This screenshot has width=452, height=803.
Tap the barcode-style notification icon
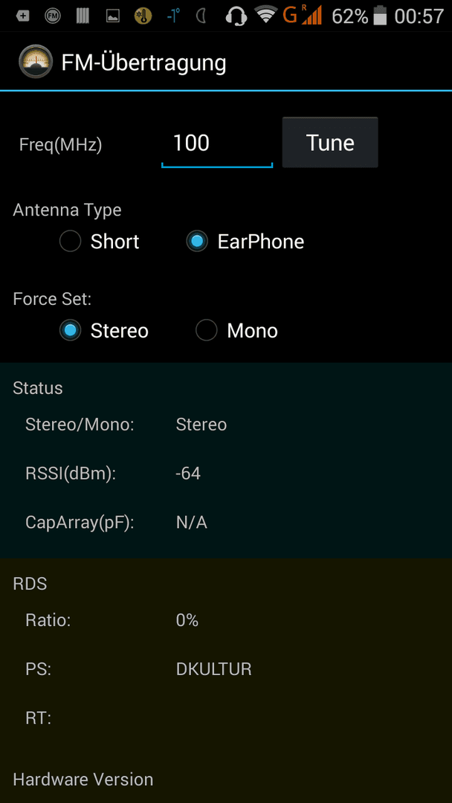pyautogui.click(x=83, y=16)
